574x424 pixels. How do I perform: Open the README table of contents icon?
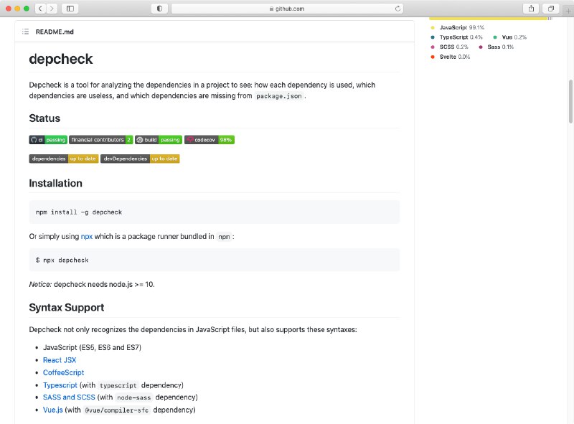(25, 32)
